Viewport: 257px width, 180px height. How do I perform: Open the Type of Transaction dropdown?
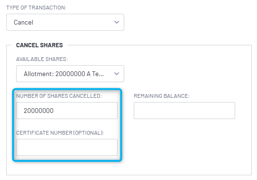[65, 22]
